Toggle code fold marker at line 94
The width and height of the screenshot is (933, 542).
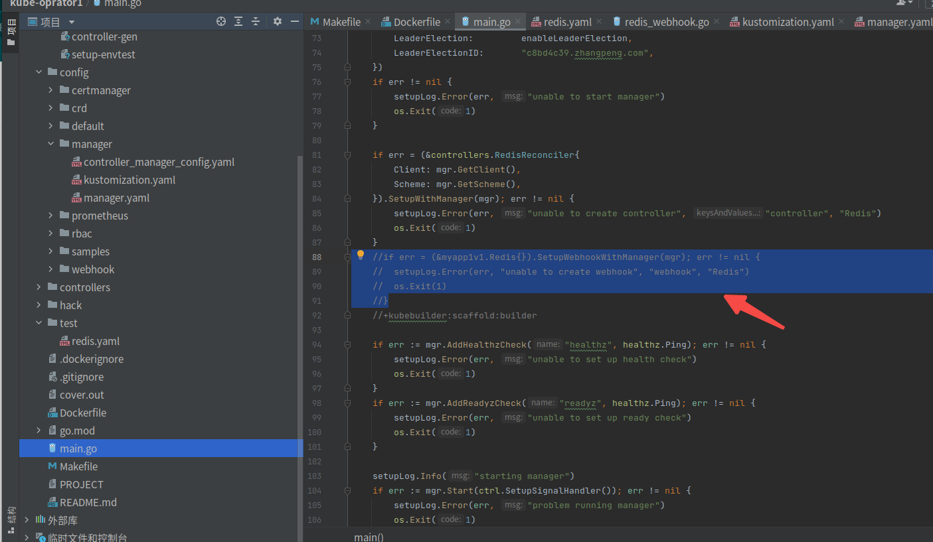point(347,345)
